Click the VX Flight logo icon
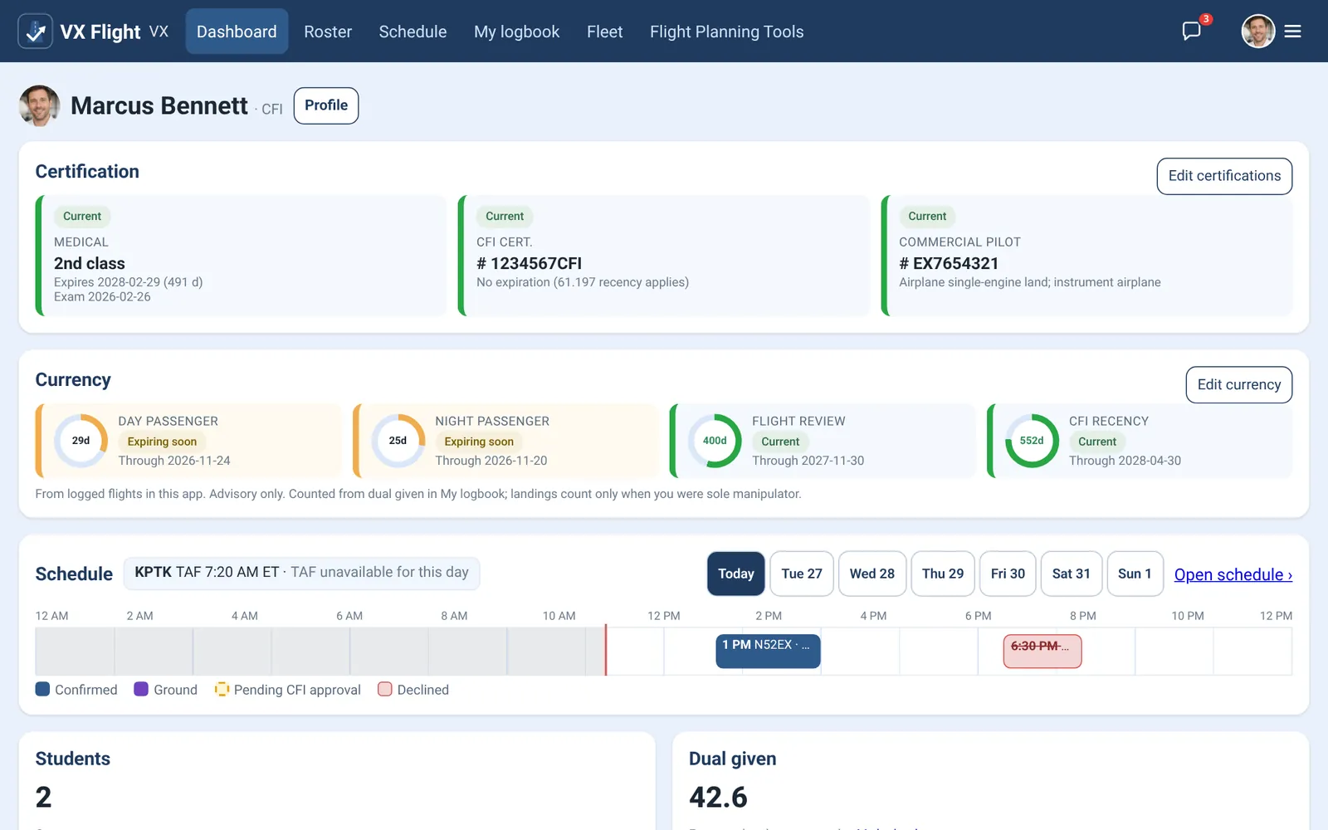1328x830 pixels. coord(35,32)
